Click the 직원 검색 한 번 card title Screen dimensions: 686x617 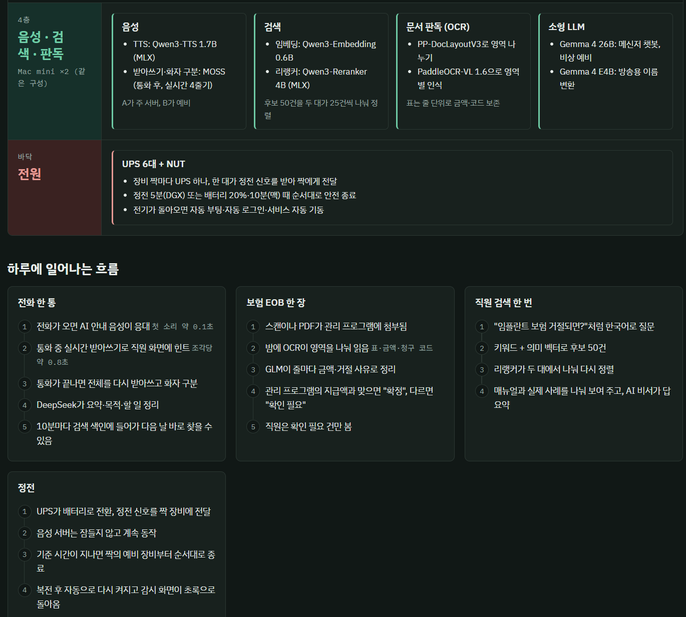click(x=504, y=303)
